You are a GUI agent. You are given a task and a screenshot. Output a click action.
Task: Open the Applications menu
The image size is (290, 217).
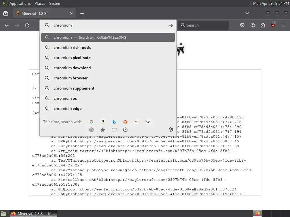(20, 3)
